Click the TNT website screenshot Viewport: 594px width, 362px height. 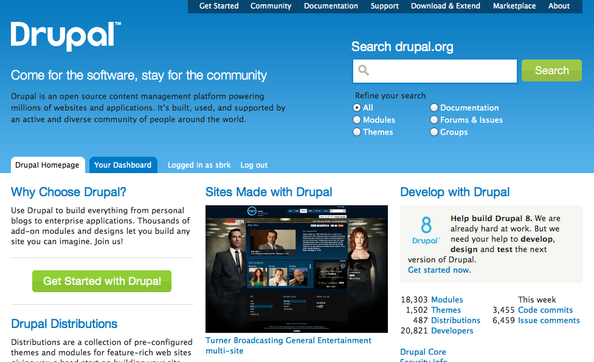pos(296,268)
